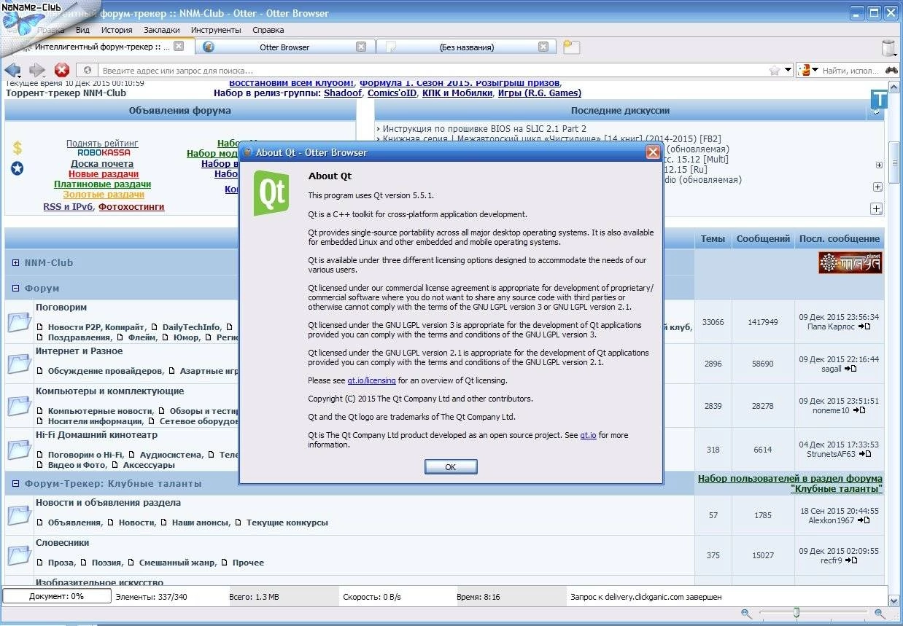Viewport: 903px width, 626px height.
Task: Click the yellow dollar sign icon in announcements
Action: point(18,148)
